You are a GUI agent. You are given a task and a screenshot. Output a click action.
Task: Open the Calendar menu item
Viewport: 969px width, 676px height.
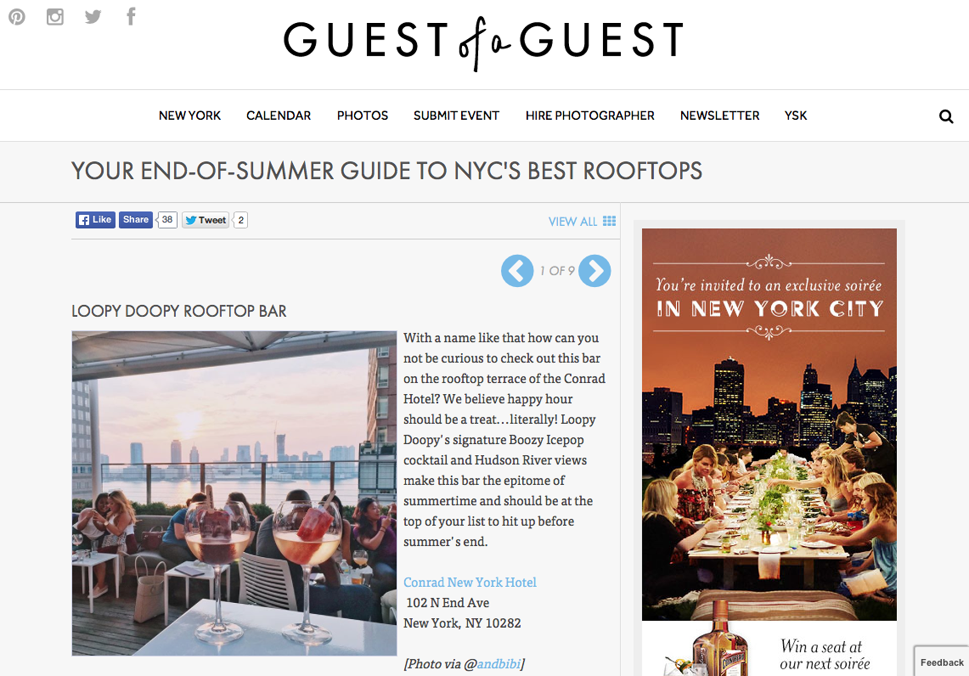pos(279,116)
